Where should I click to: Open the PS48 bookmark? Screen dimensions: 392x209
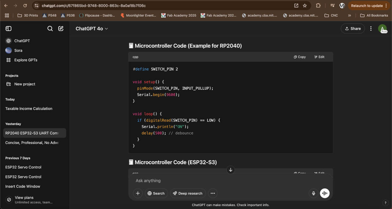[50, 15]
